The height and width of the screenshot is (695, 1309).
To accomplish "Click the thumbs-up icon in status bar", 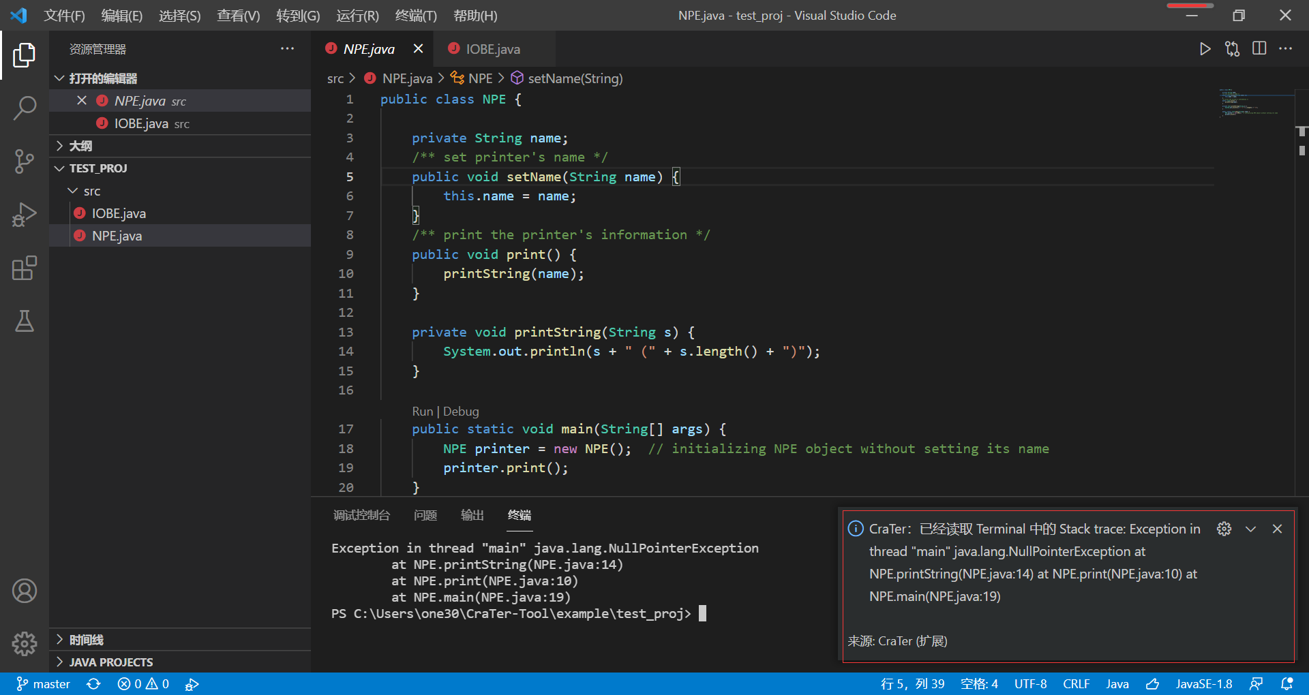I will tap(1153, 683).
